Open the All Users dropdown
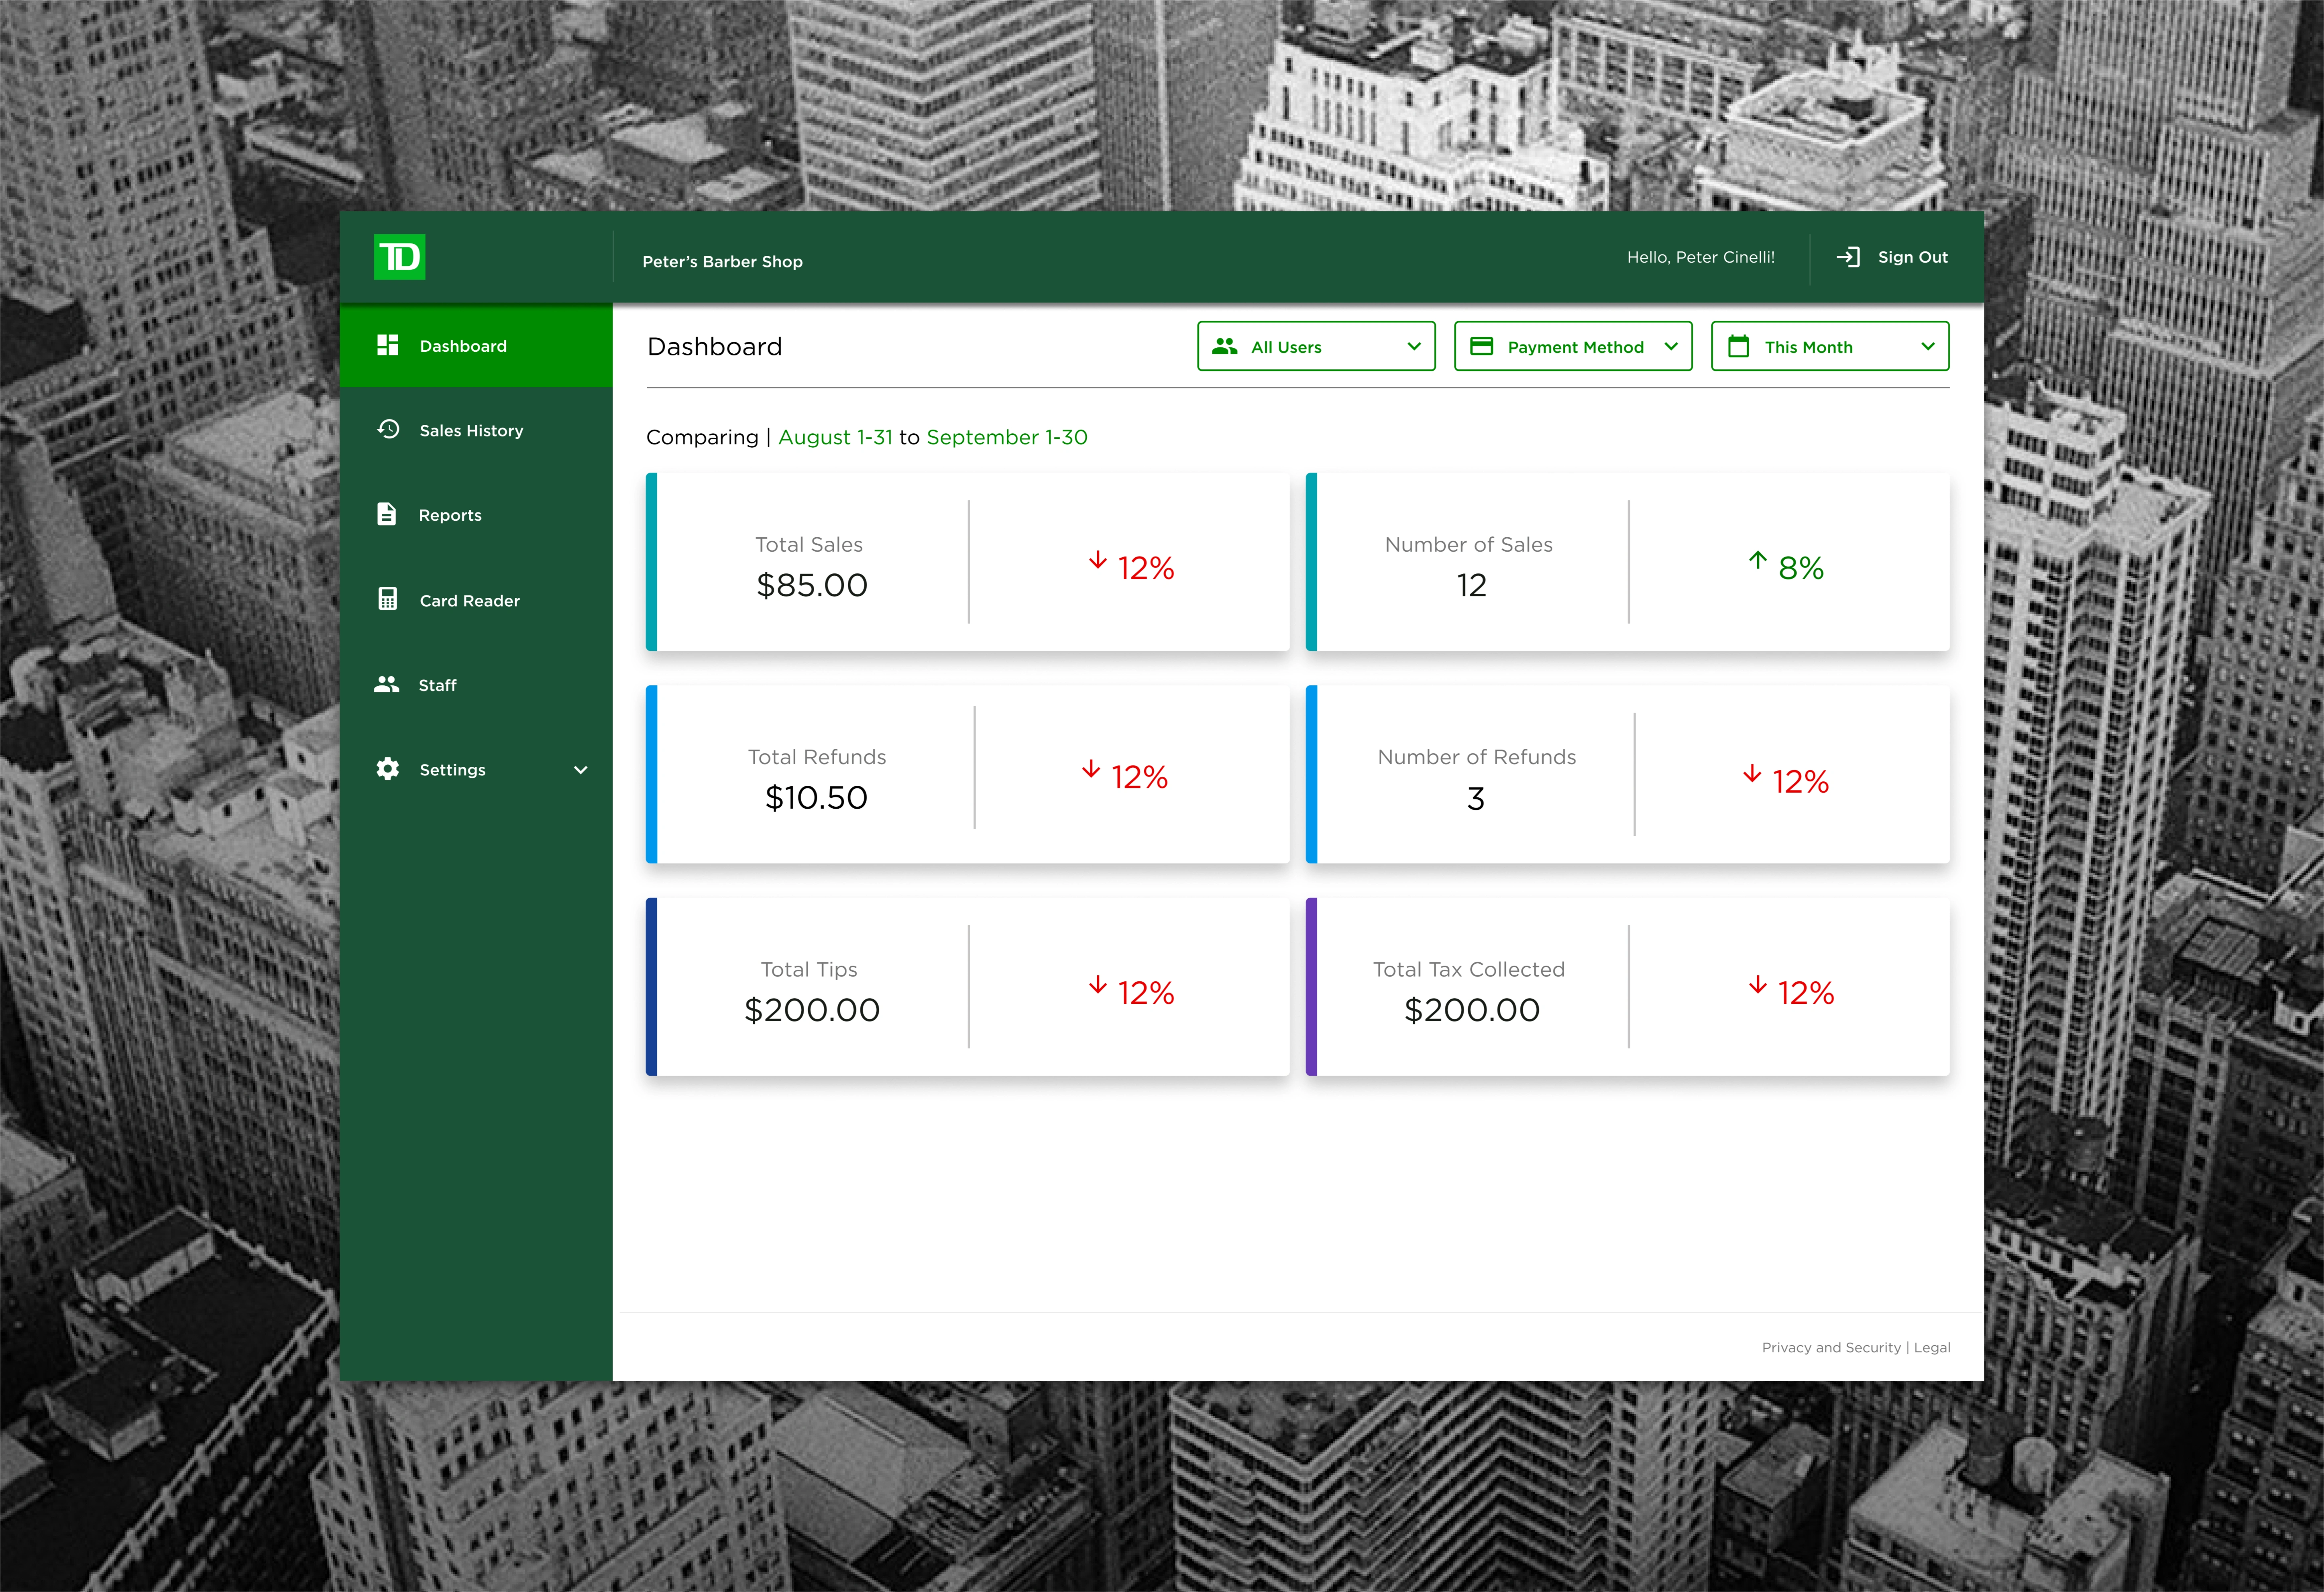Viewport: 2324px width, 1592px height. pos(1316,346)
